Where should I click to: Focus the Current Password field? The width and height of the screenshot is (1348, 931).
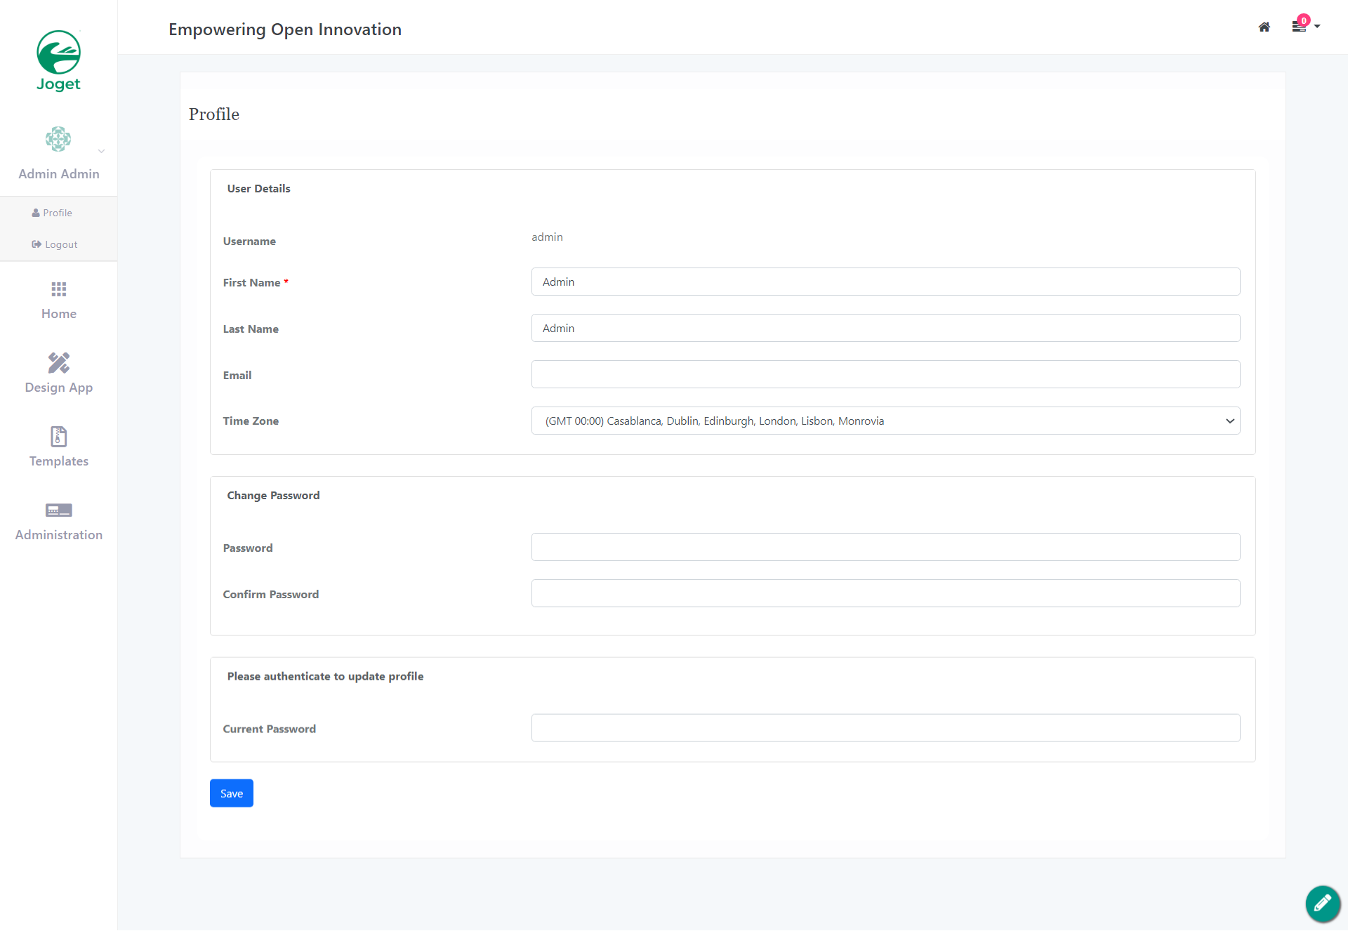(x=885, y=728)
